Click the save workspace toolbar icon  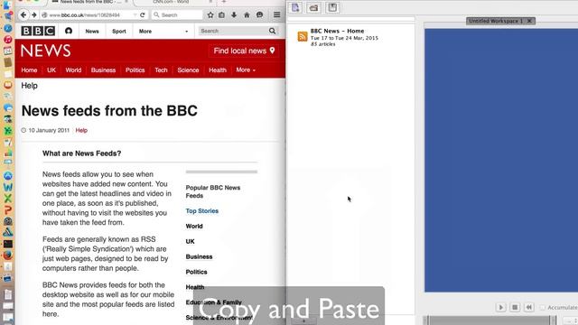coord(332,7)
